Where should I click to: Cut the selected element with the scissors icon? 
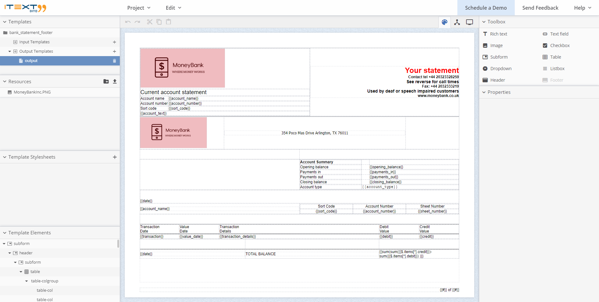[149, 22]
